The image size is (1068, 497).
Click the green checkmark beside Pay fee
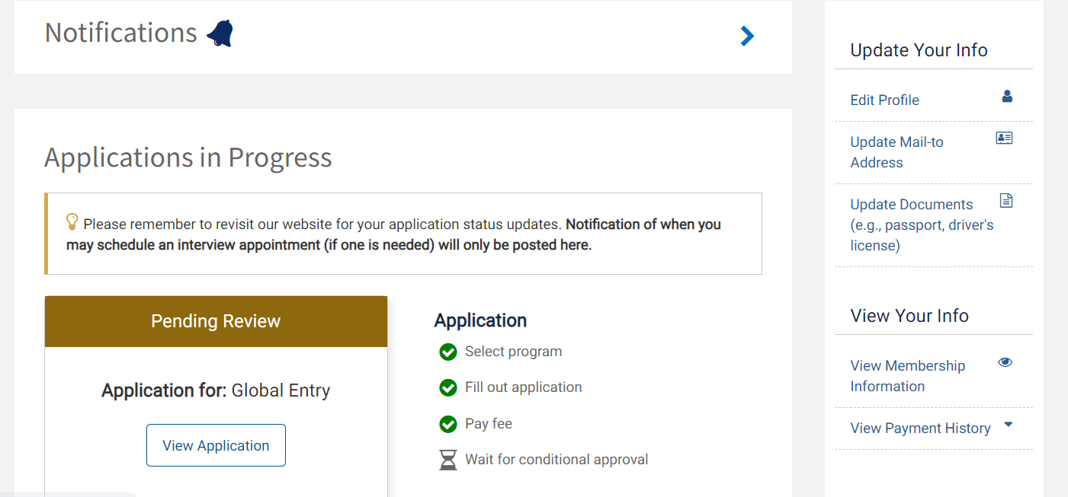[x=447, y=424]
